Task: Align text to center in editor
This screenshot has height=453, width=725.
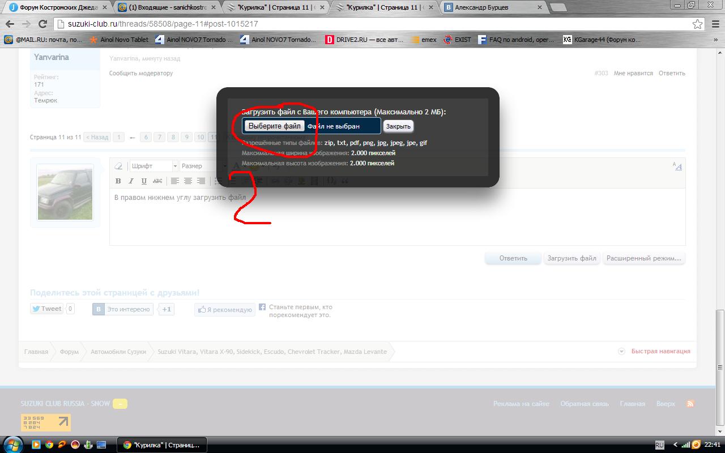Action: point(188,181)
